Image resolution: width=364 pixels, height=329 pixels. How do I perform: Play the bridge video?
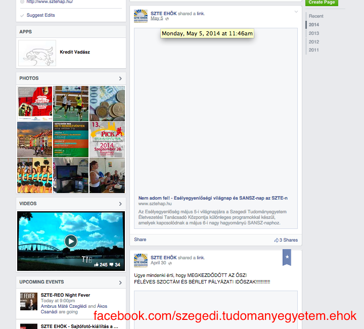pyautogui.click(x=71, y=241)
